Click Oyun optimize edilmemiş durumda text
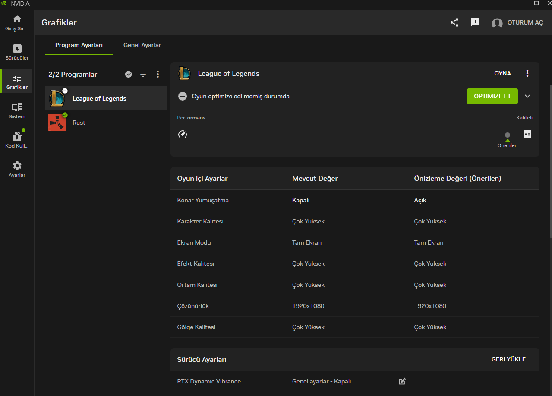 tap(241, 96)
